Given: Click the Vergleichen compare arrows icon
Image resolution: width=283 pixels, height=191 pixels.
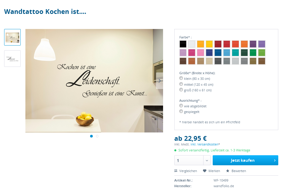Looking at the screenshot, I should tap(175, 171).
